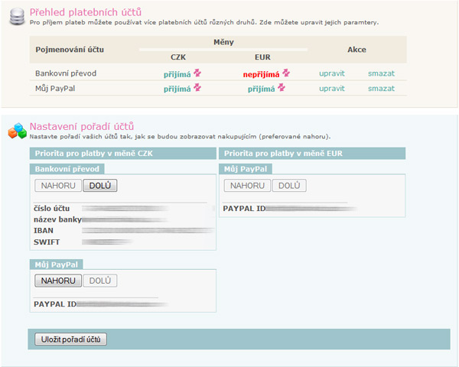Click pink switch icon for Bankovní převod CZK
This screenshot has width=459, height=367.
[197, 73]
